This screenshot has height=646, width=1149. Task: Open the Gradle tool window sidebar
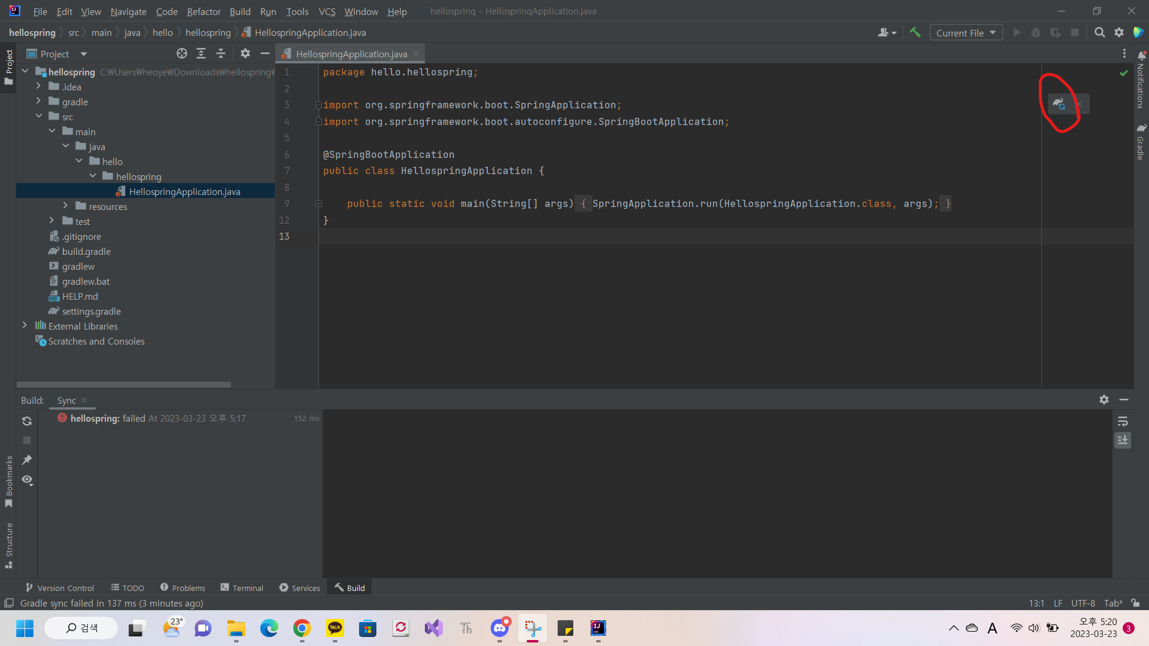[x=1141, y=141]
